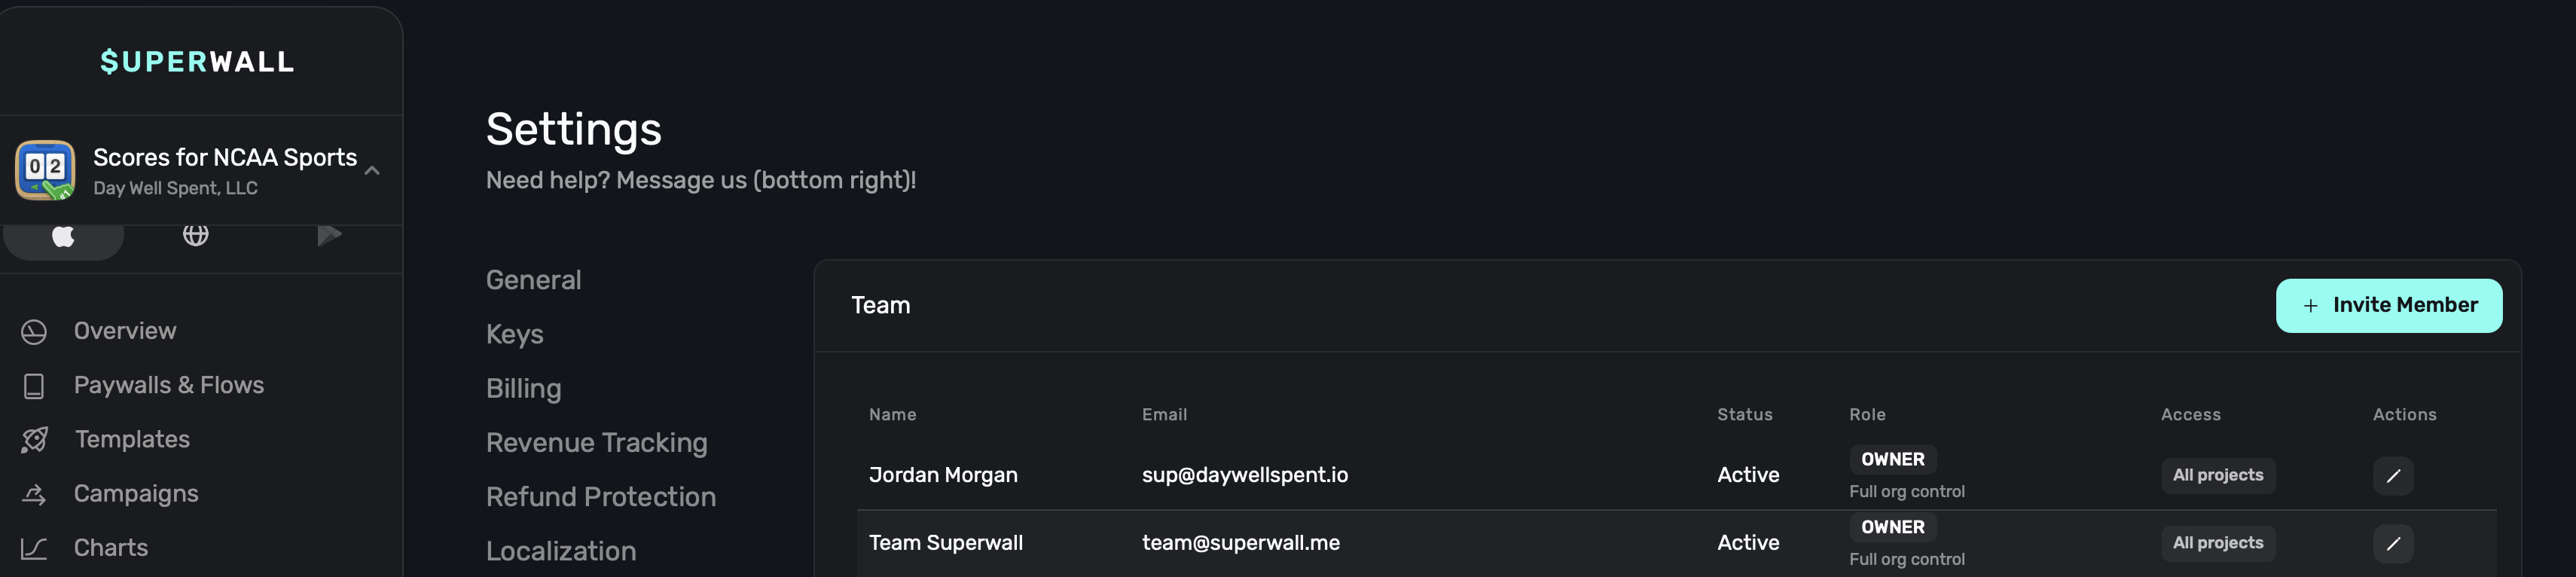Viewport: 2576px width, 577px height.
Task: Click Jordan Morgan's All projects badge
Action: [x=2217, y=476]
